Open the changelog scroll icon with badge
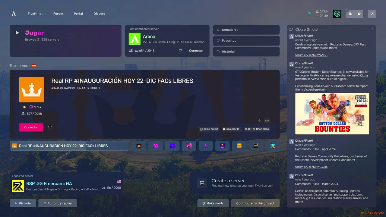Image resolution: width=386 pixels, height=217 pixels. [x=350, y=14]
